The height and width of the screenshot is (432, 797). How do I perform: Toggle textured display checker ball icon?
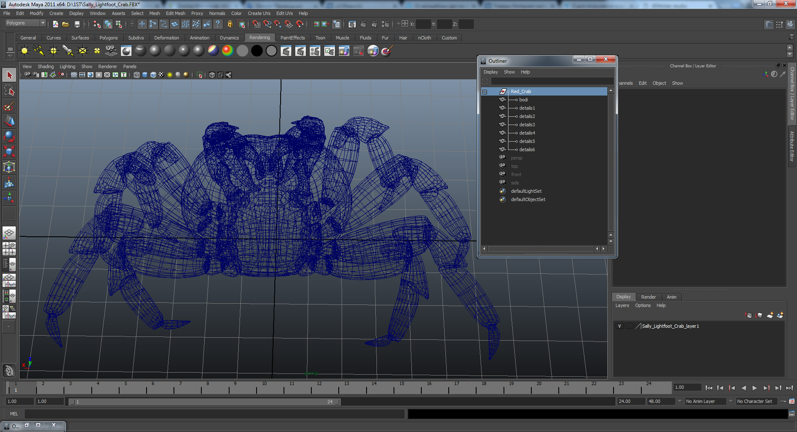tap(161, 75)
